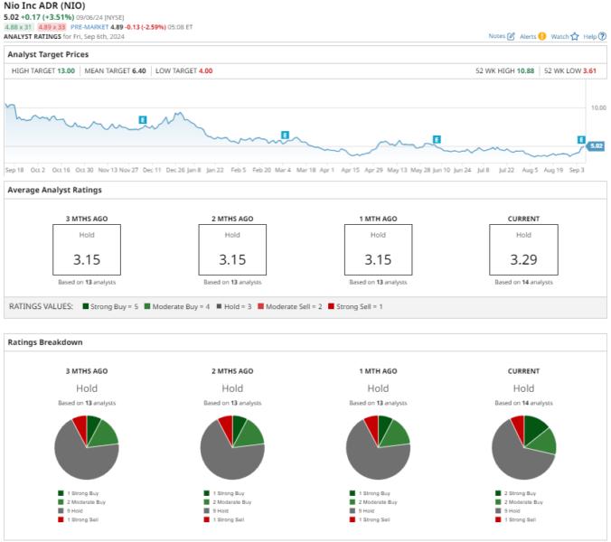Click the Watch star icon
The height and width of the screenshot is (542, 611).
pos(574,36)
